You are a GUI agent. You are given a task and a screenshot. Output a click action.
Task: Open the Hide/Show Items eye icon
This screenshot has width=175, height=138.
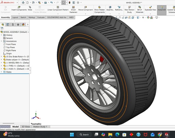click(143, 17)
